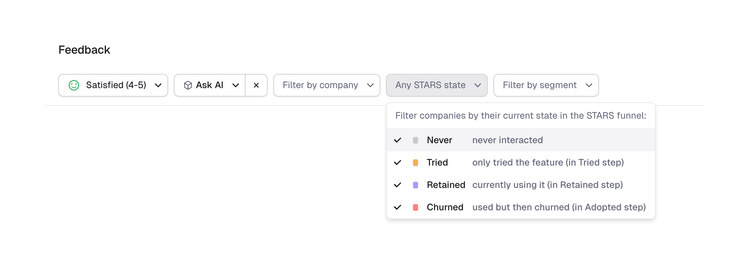Select the Churned menu entry
The width and height of the screenshot is (750, 270).
[x=445, y=207]
